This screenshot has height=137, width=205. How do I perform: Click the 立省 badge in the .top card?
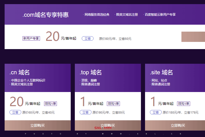(86, 112)
